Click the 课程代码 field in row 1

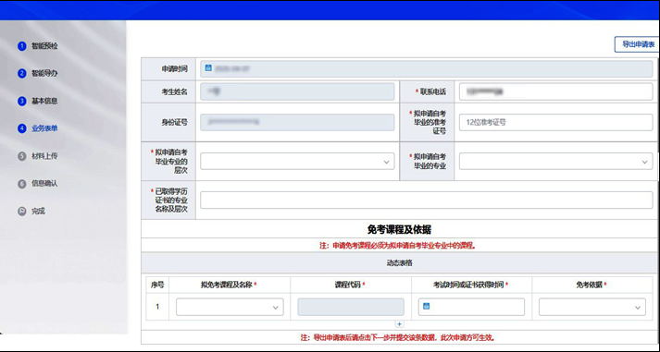351,307
